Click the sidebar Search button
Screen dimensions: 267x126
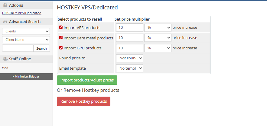point(41,48)
